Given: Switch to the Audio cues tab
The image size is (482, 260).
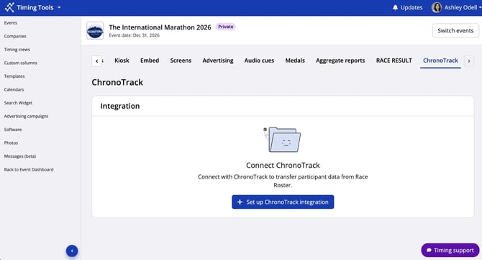Looking at the screenshot, I should (259, 60).
